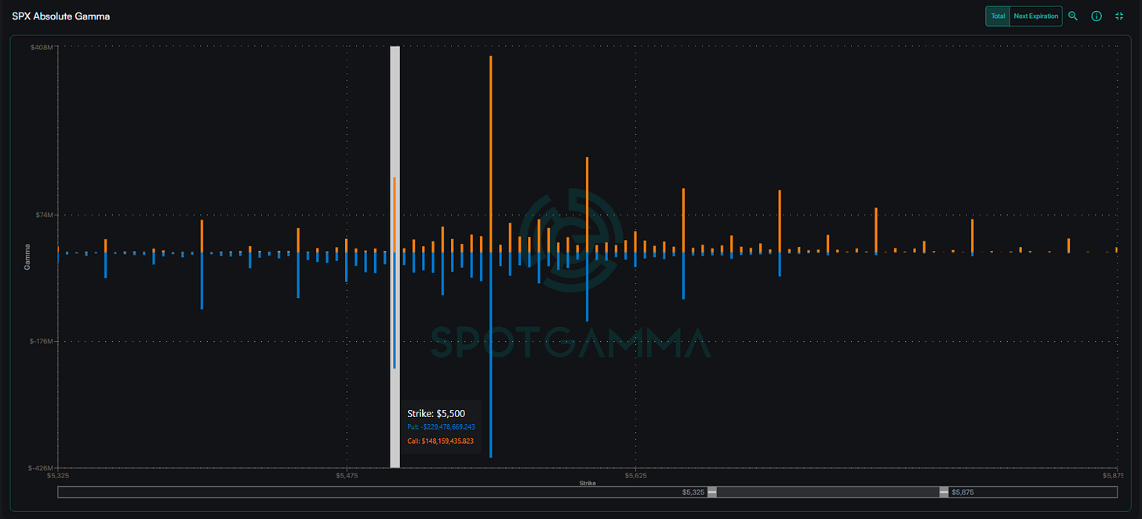The height and width of the screenshot is (519, 1142).
Task: Click the right strike range handle at $5,875
Action: [944, 492]
